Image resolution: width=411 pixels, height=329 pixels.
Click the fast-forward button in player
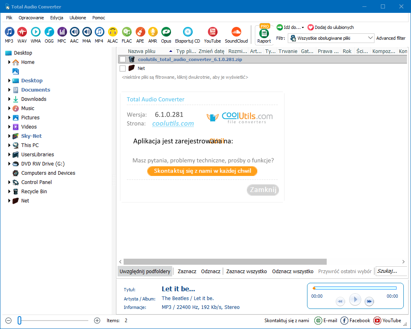[x=369, y=301]
